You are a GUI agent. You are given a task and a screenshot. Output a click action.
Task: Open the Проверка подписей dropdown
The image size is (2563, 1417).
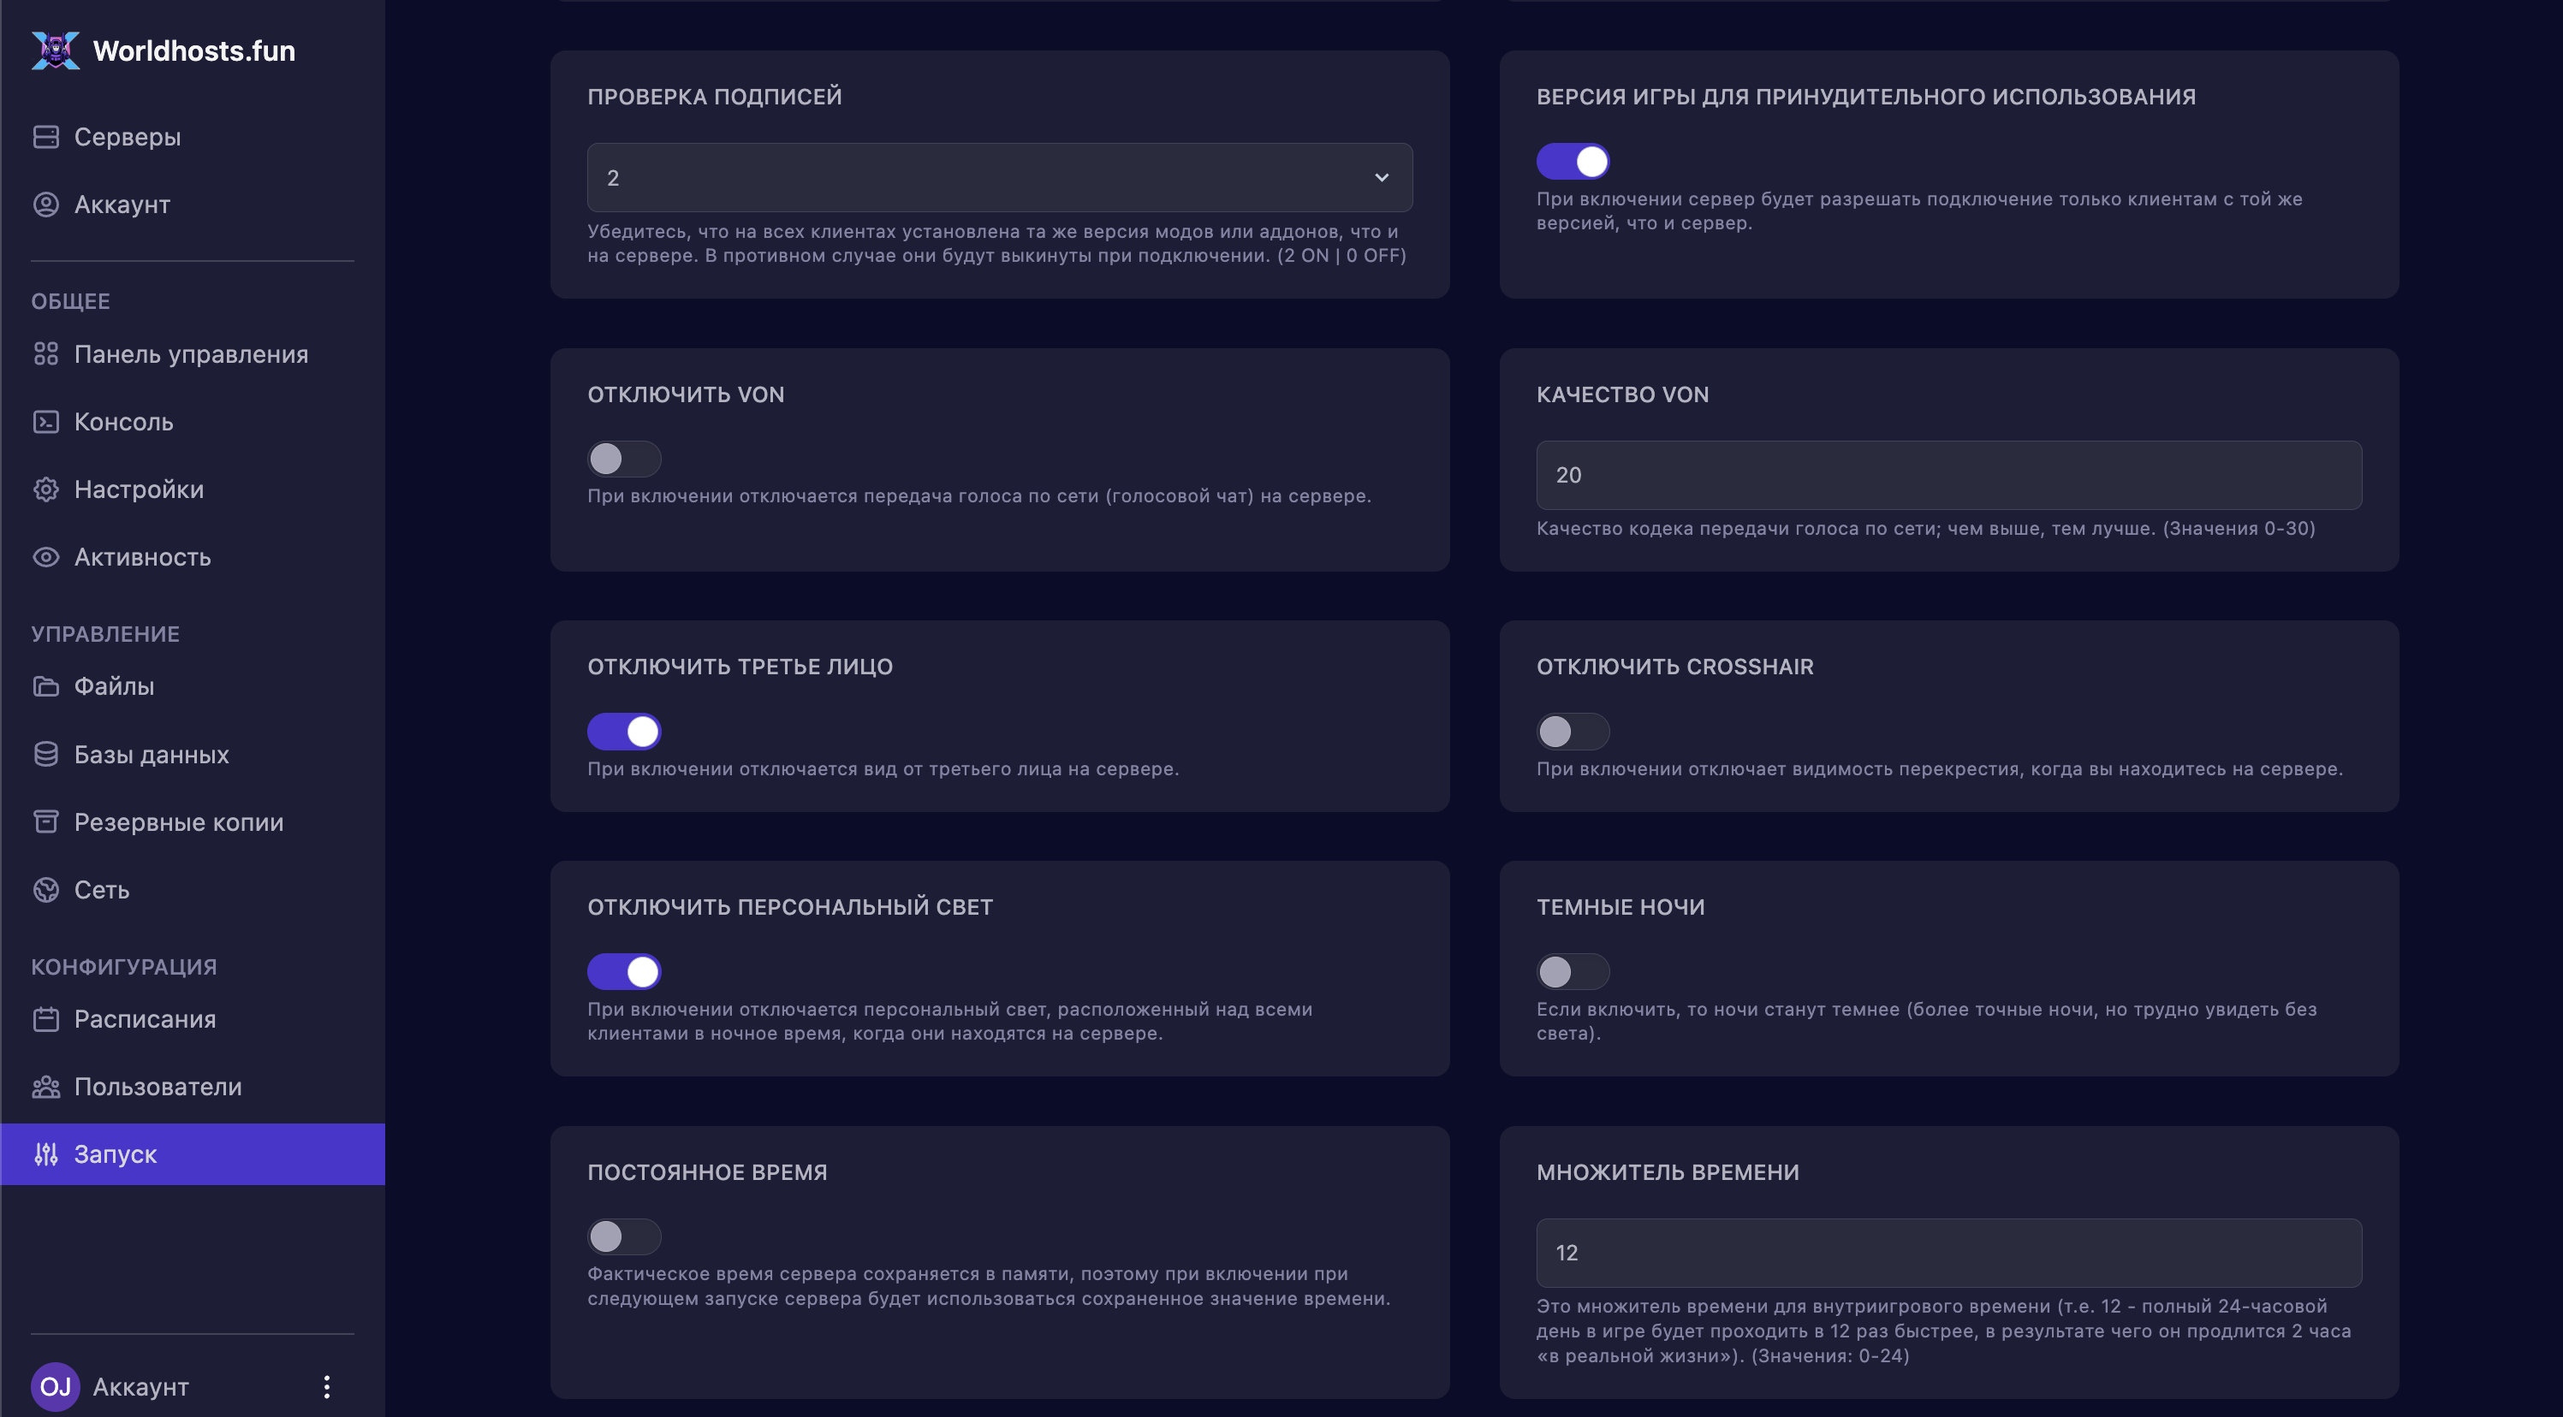(x=999, y=178)
